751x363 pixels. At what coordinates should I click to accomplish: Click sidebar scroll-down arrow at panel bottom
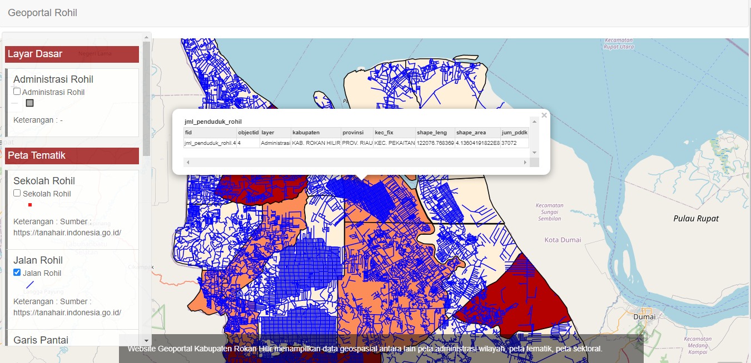coord(147,340)
